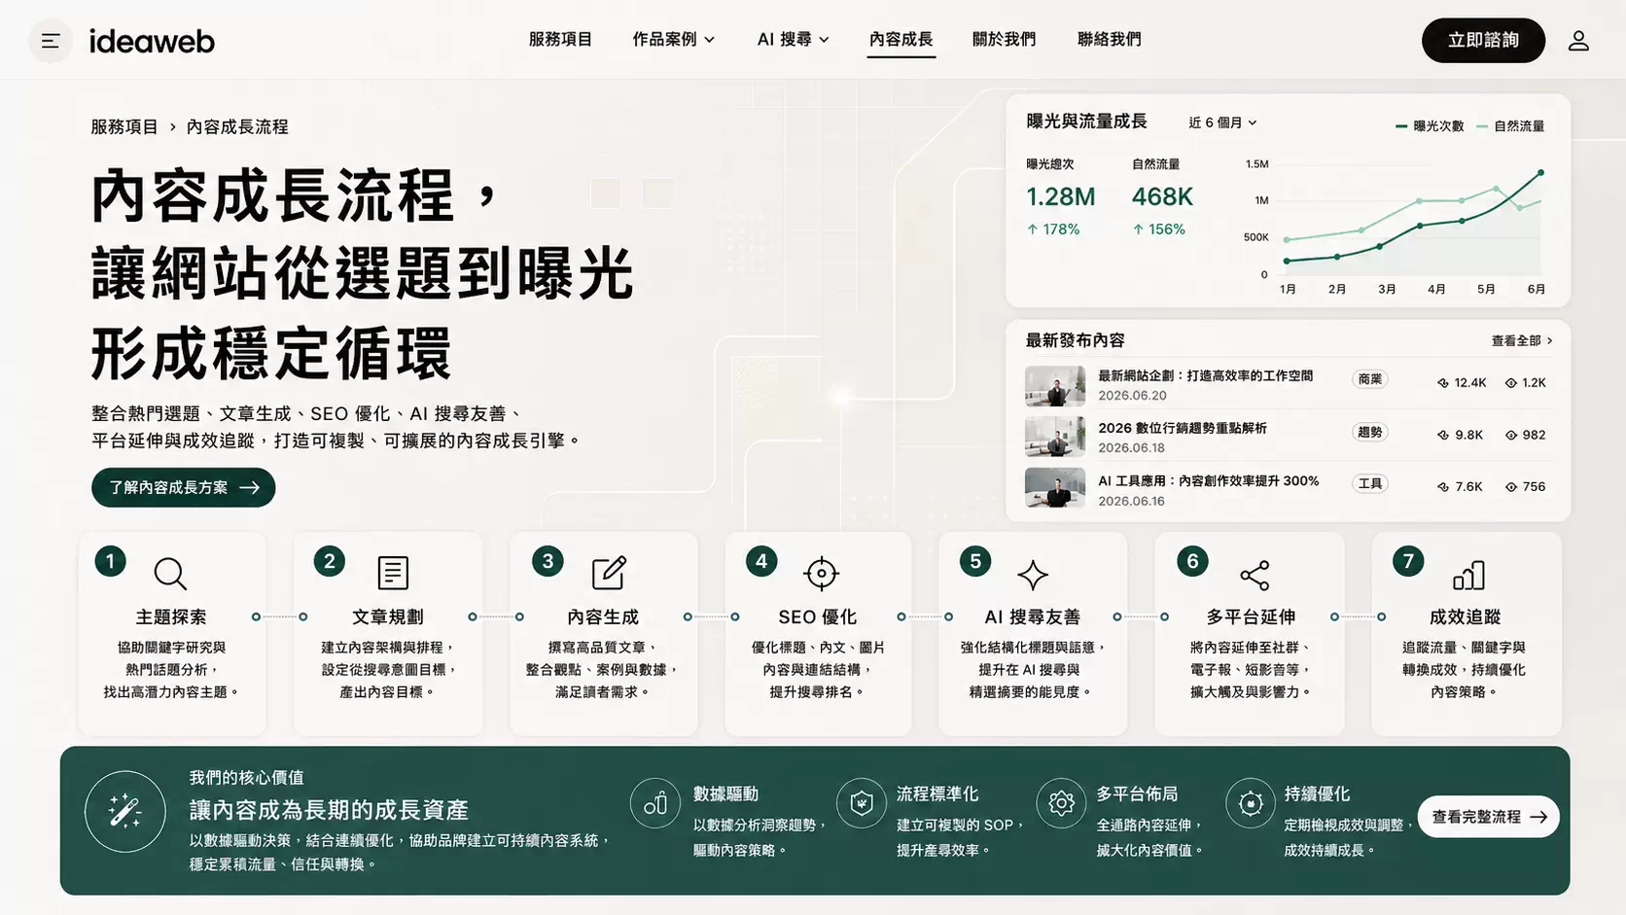1626x915 pixels.
Task: Click the share icon in 多平台延伸 card
Action: [x=1255, y=575]
